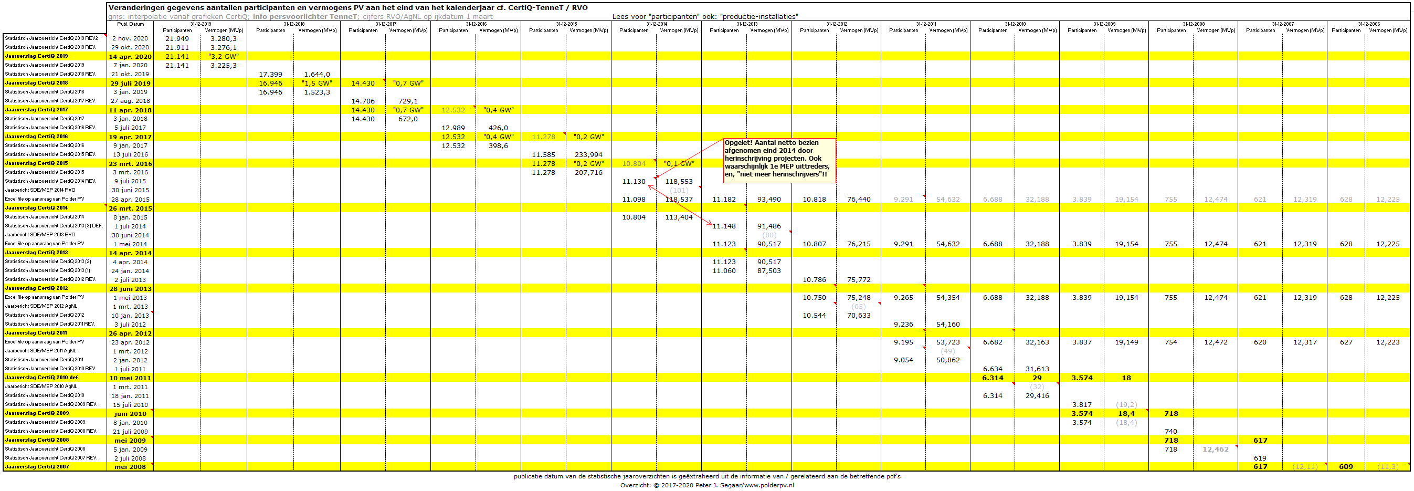
Task: Click the date cell "2 nov. 2020"
Action: 130,38
